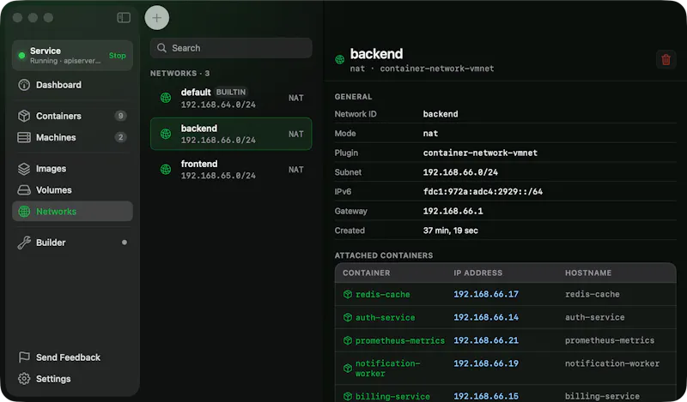687x402 pixels.
Task: Click the green service status dot
Action: point(21,56)
